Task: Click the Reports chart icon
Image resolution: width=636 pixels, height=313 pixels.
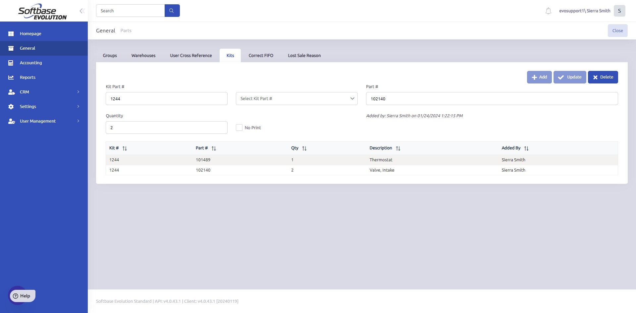Action: 11,78
